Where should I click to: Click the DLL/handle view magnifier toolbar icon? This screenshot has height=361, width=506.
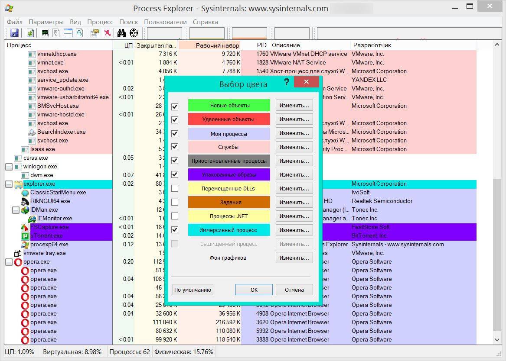[x=79, y=33]
